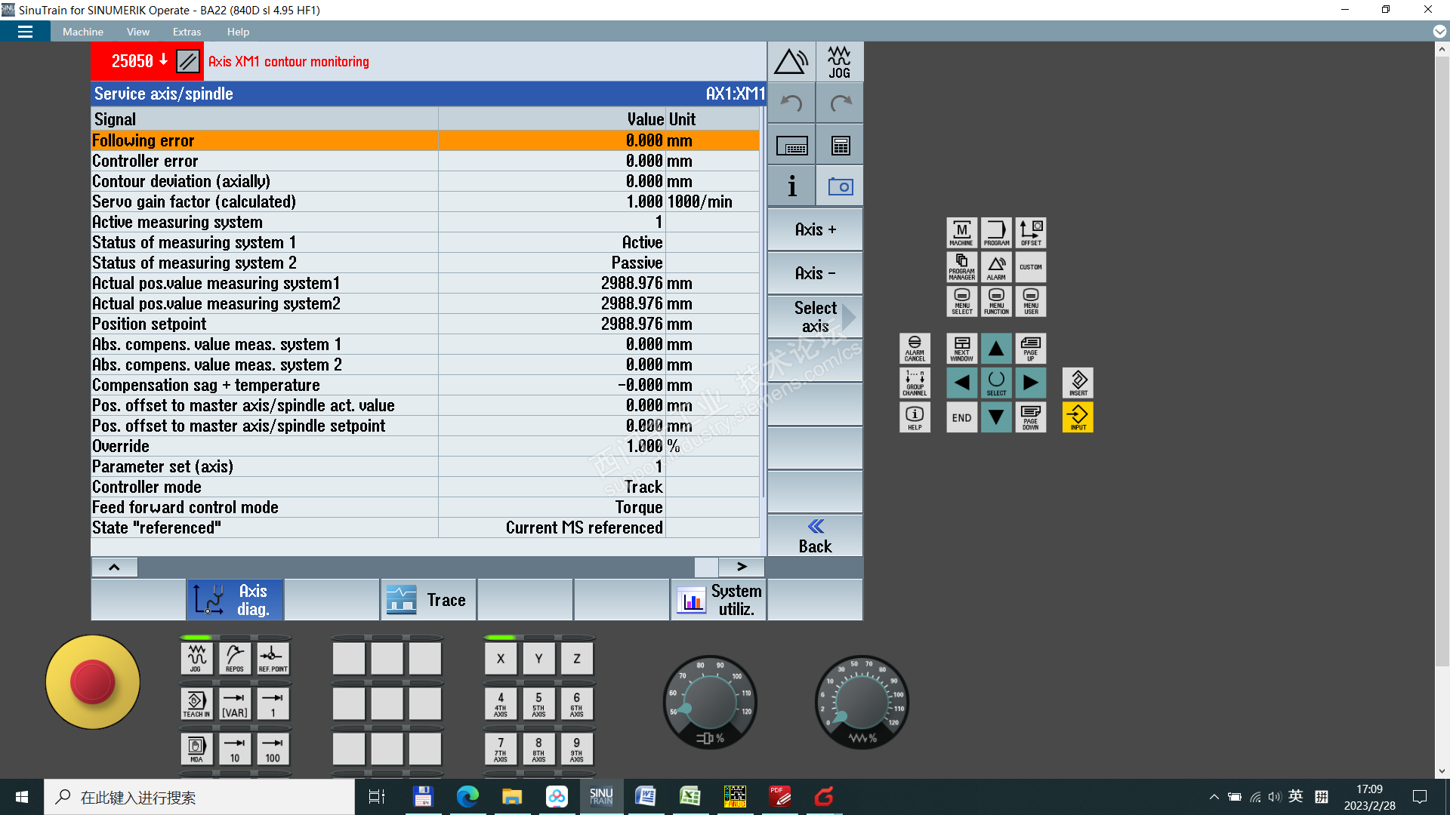Collapse menu with the up chevron
Image resolution: width=1450 pixels, height=815 pixels.
tap(114, 567)
